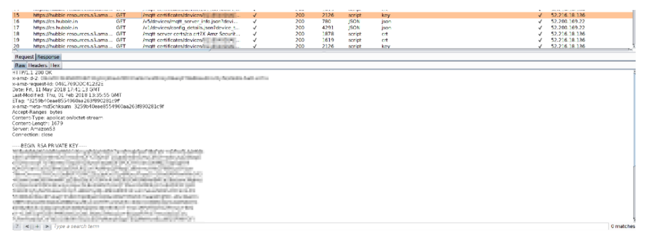The width and height of the screenshot is (656, 242).
Task: Click the x-amz-request-id header line
Action: tap(58, 83)
